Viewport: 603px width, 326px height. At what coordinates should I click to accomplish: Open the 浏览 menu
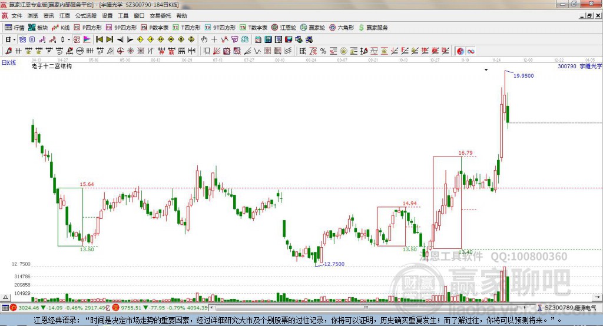[33, 16]
